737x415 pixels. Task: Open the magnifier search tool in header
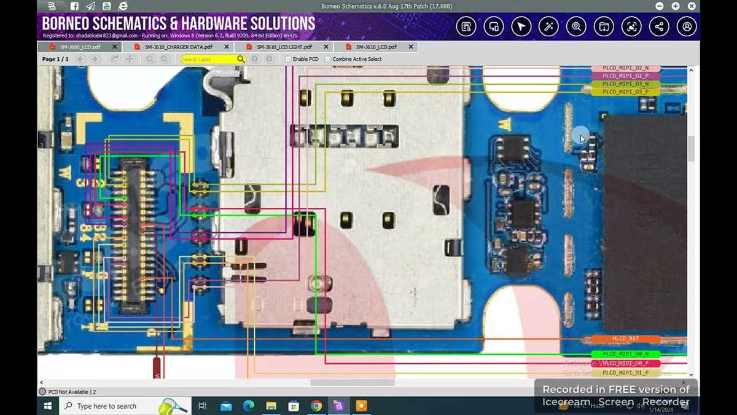pyautogui.click(x=576, y=26)
